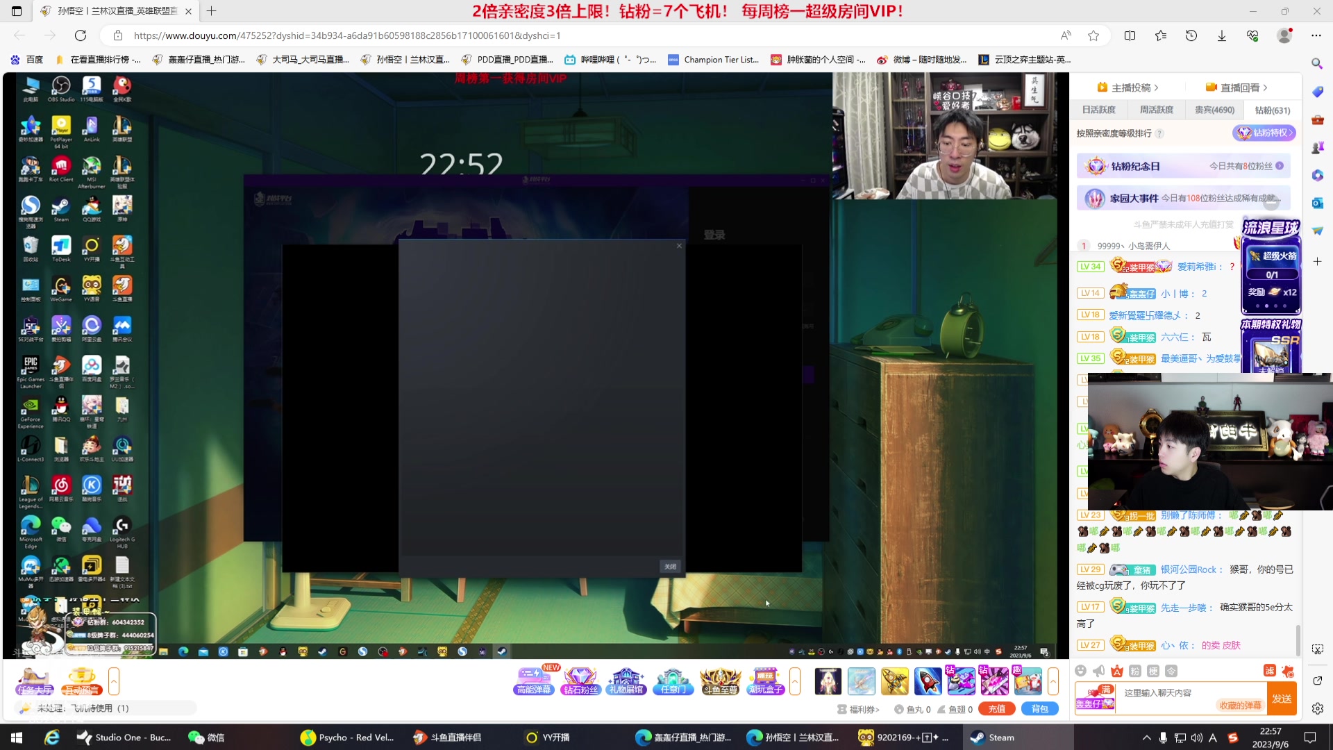Click the 充值 recharge button
The image size is (1333, 750).
pyautogui.click(x=996, y=709)
